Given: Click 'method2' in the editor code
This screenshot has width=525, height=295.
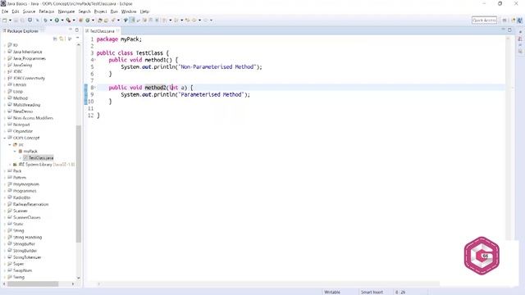Looking at the screenshot, I should (155, 88).
